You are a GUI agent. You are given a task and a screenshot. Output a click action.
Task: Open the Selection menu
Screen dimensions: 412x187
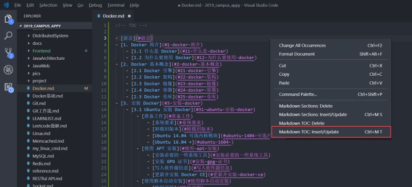coord(48,5)
